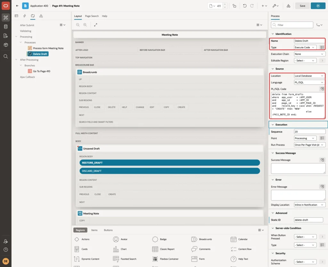Viewport: 328px width, 267px height.
Task: Run the page with the play button
Action: (318, 6)
